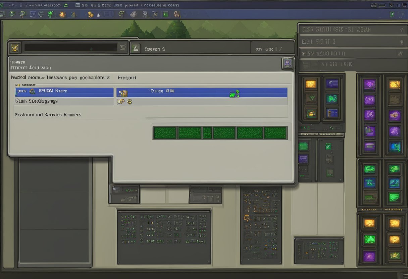The height and width of the screenshot is (279, 408).
Task: Expand the second row of the right side panel
Action: point(349,42)
